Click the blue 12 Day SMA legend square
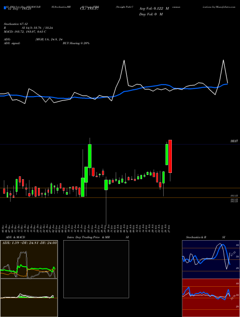This screenshot has width=240, height=317. pos(5,8)
